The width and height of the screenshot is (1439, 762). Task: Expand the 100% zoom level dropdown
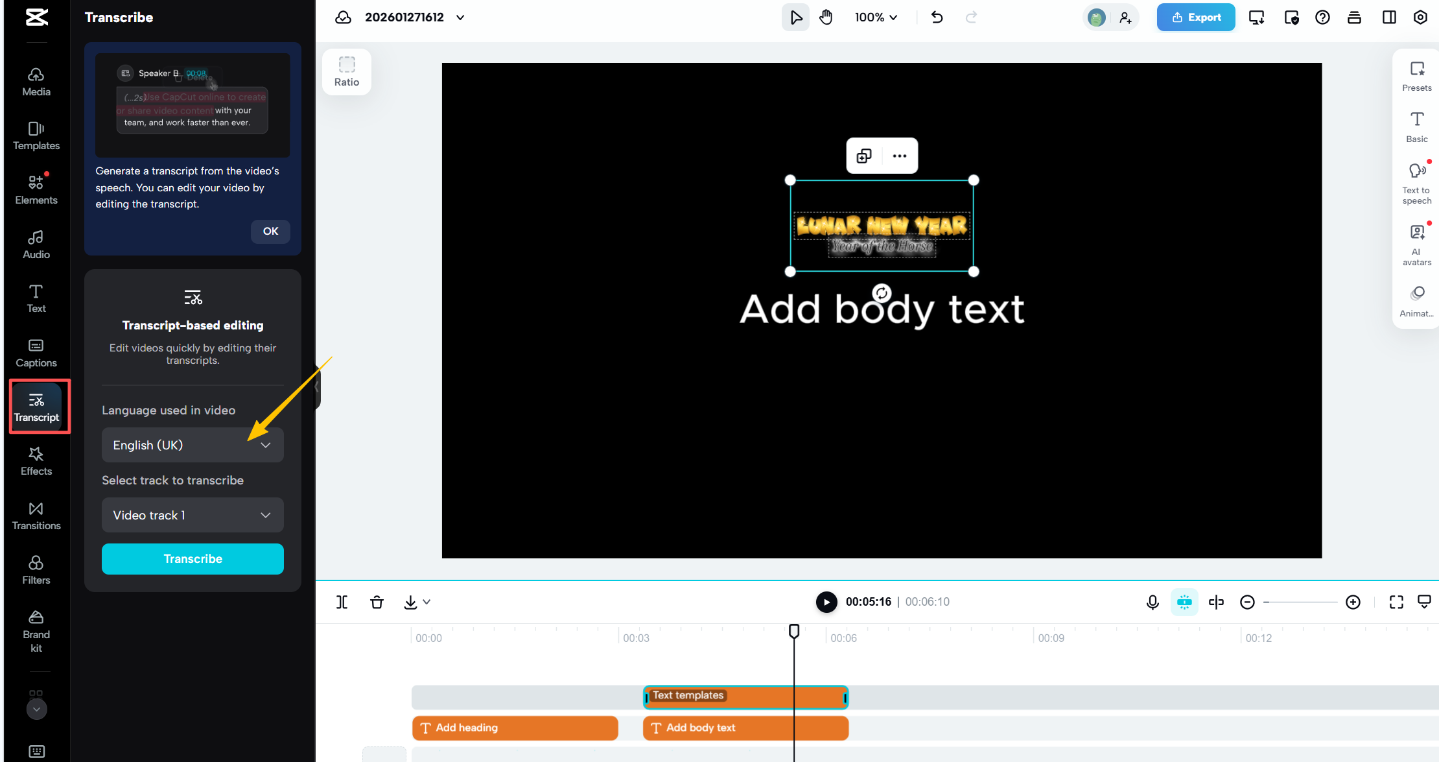(876, 18)
